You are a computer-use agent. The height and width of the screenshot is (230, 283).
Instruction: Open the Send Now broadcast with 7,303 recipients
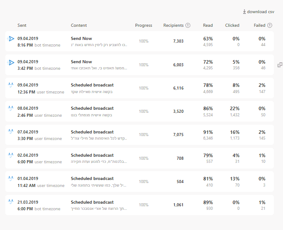[81, 39]
